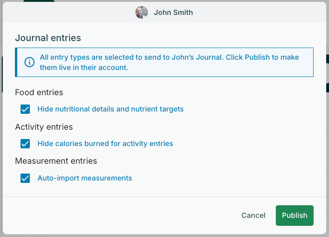
Task: Click the John Smith name in header
Action: (x=173, y=13)
